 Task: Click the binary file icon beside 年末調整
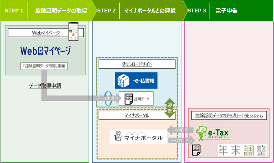196,150
